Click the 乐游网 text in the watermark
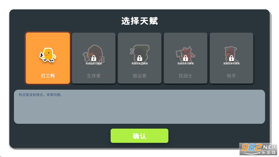The image size is (279, 157). (269, 152)
